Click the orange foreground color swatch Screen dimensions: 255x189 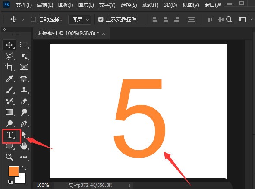pos(14,171)
